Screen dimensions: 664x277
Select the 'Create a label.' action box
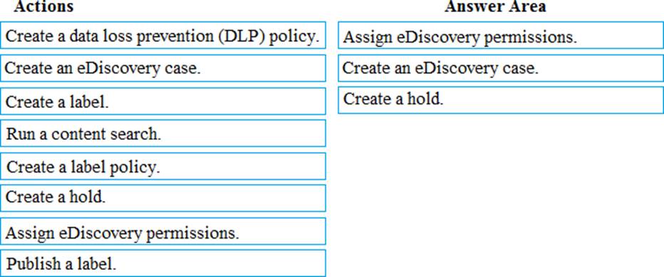pos(163,101)
